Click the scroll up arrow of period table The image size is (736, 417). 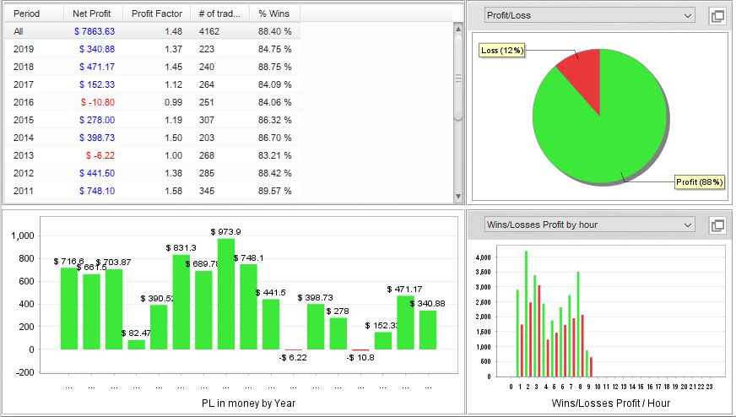458,28
